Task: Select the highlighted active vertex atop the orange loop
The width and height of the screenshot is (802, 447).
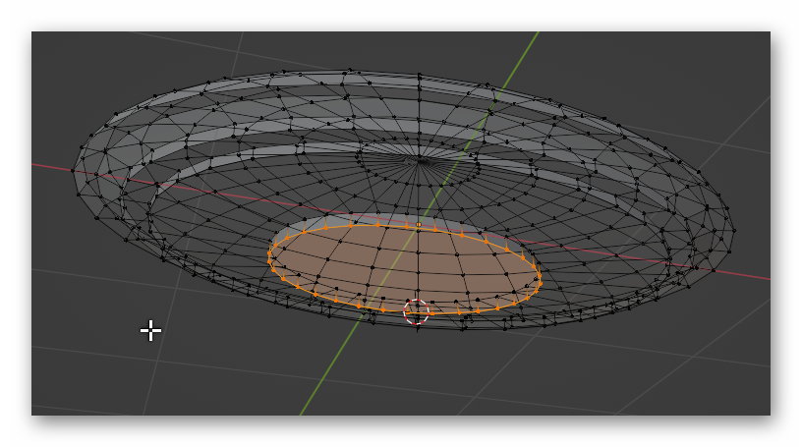Action: tap(419, 224)
